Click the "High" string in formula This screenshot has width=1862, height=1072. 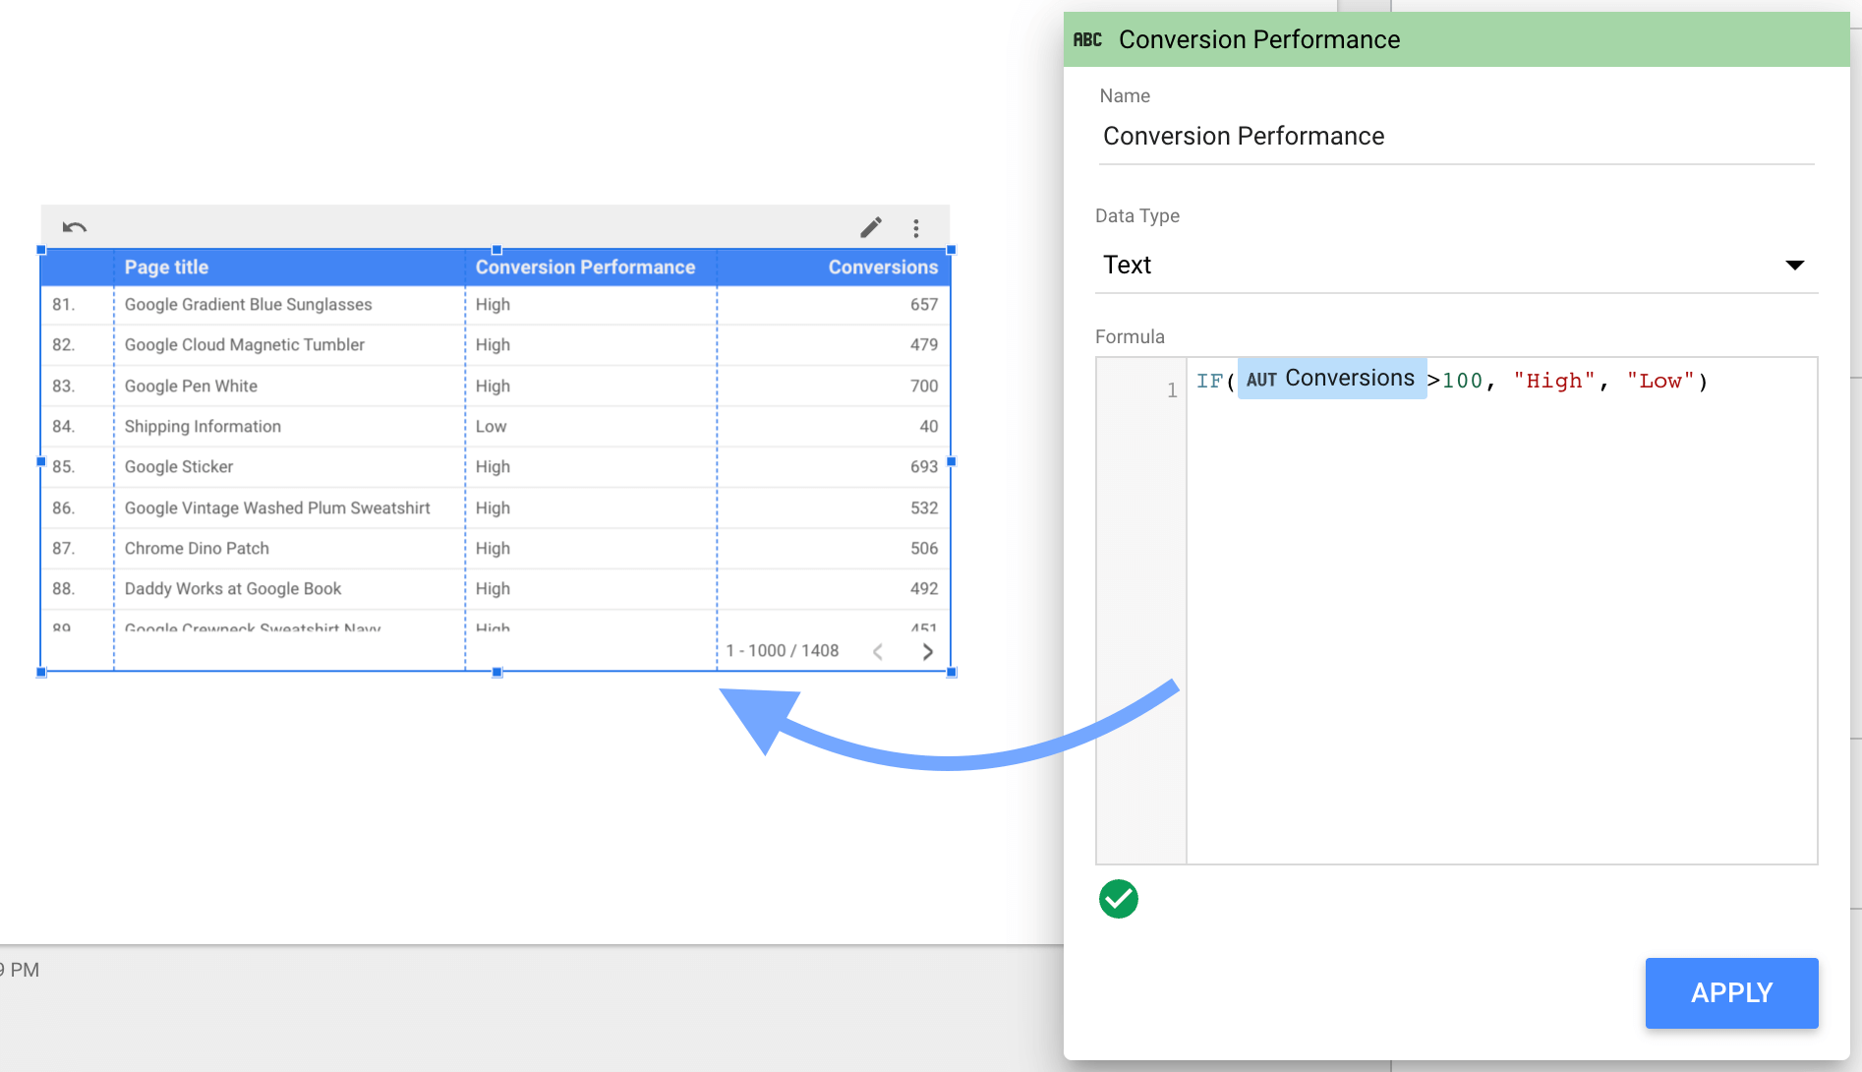pyautogui.click(x=1554, y=382)
